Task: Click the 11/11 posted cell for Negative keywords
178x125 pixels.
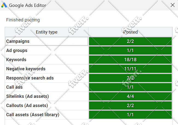Action: 130,69
